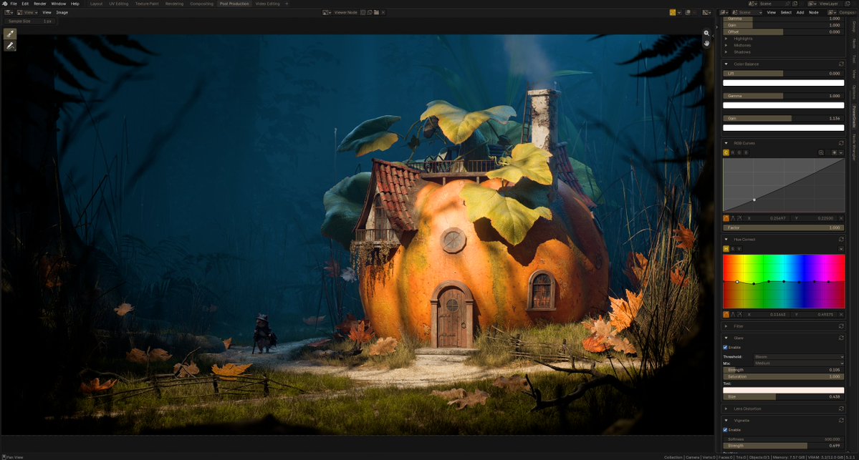Expand the Midtones subsection

point(726,45)
